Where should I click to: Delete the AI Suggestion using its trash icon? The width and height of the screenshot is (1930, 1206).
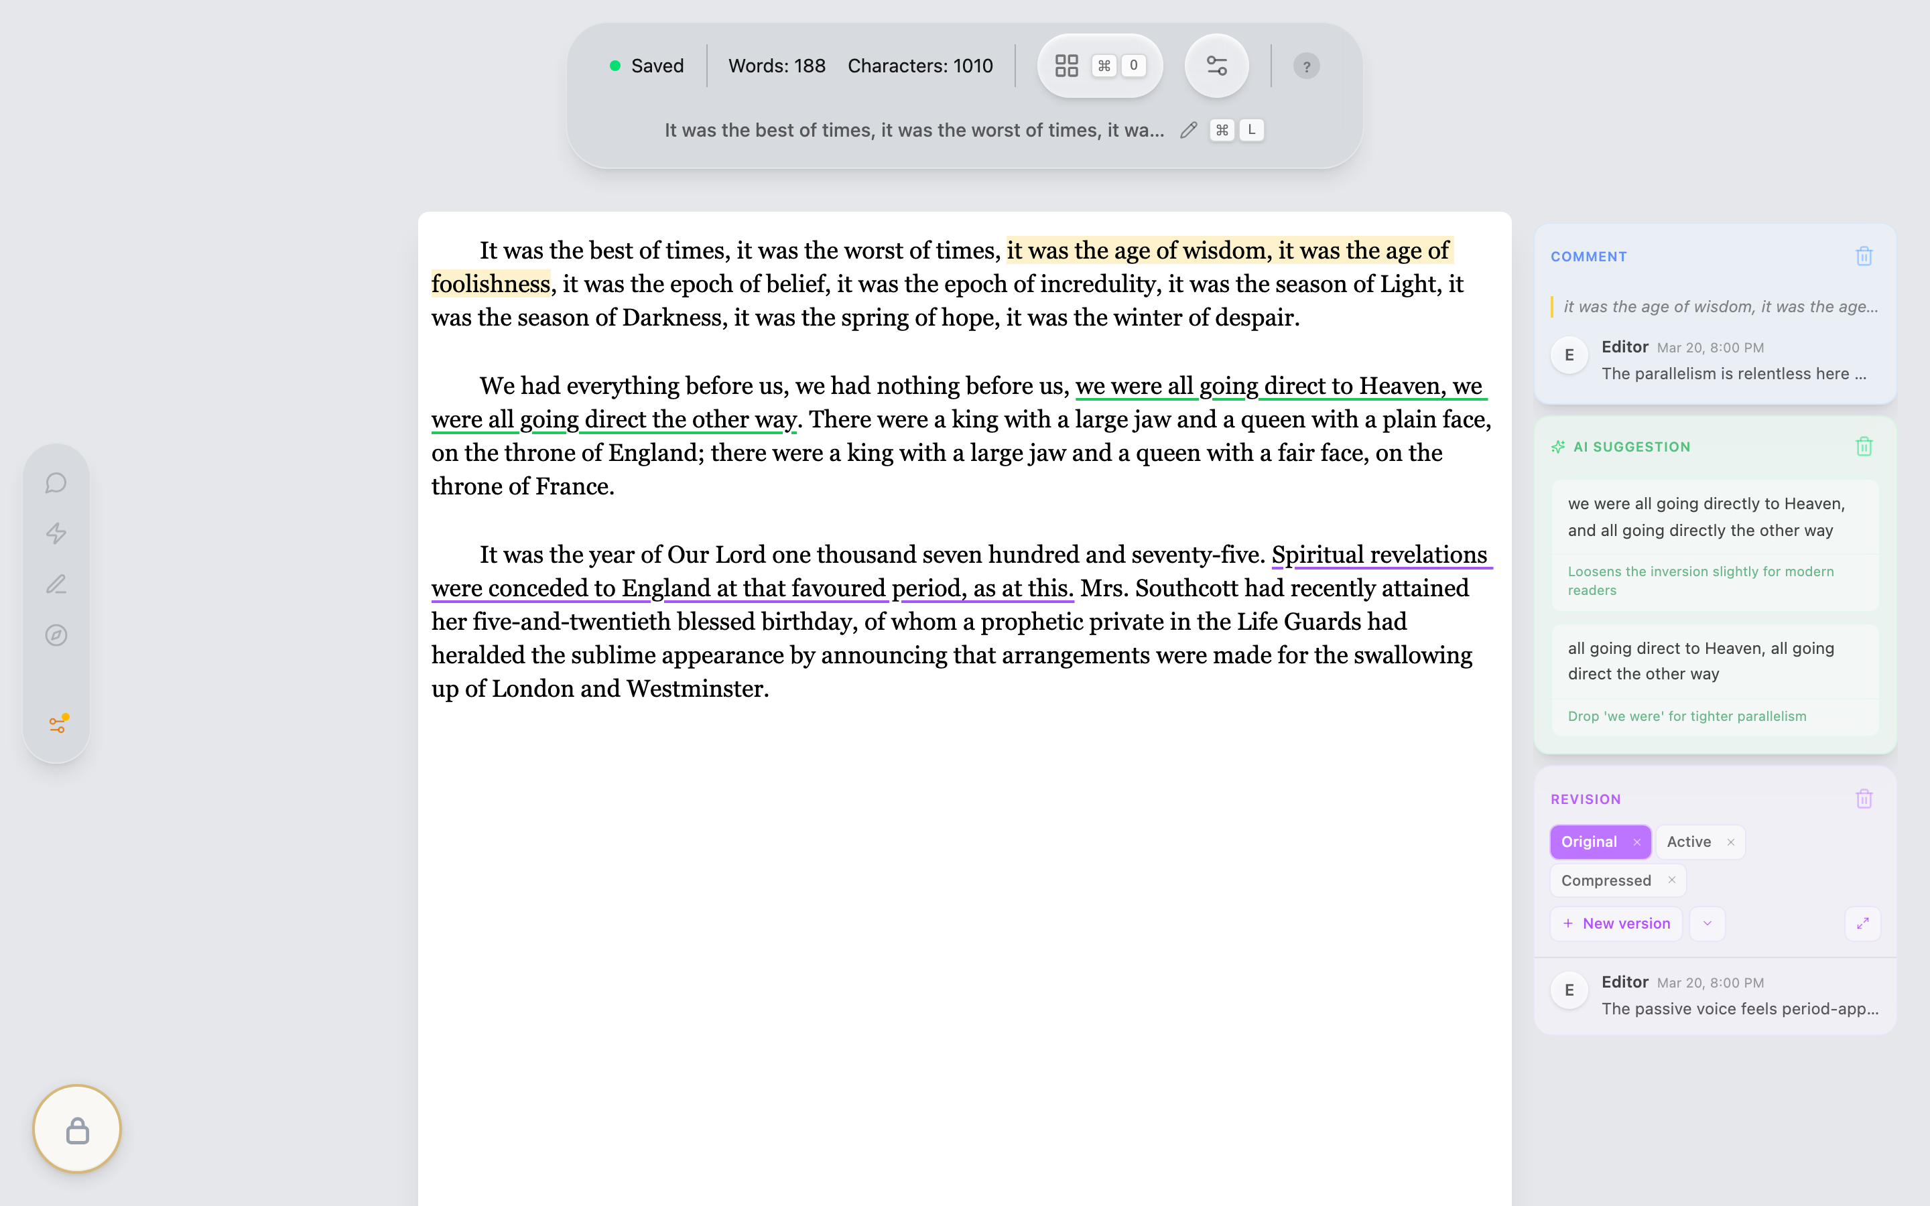pyautogui.click(x=1864, y=446)
